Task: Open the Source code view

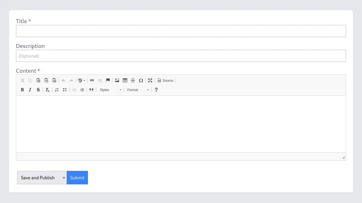Action: coord(165,80)
